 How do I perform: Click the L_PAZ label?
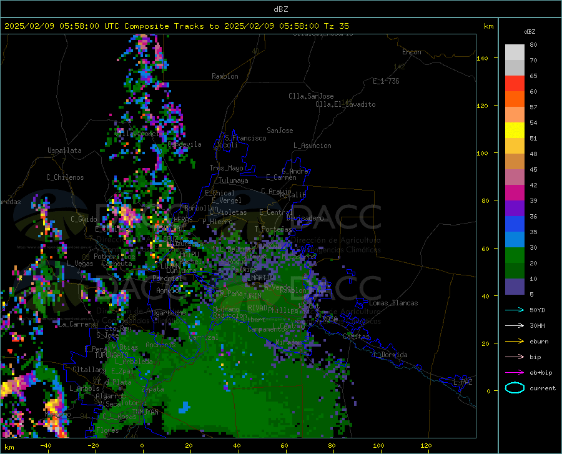(463, 382)
